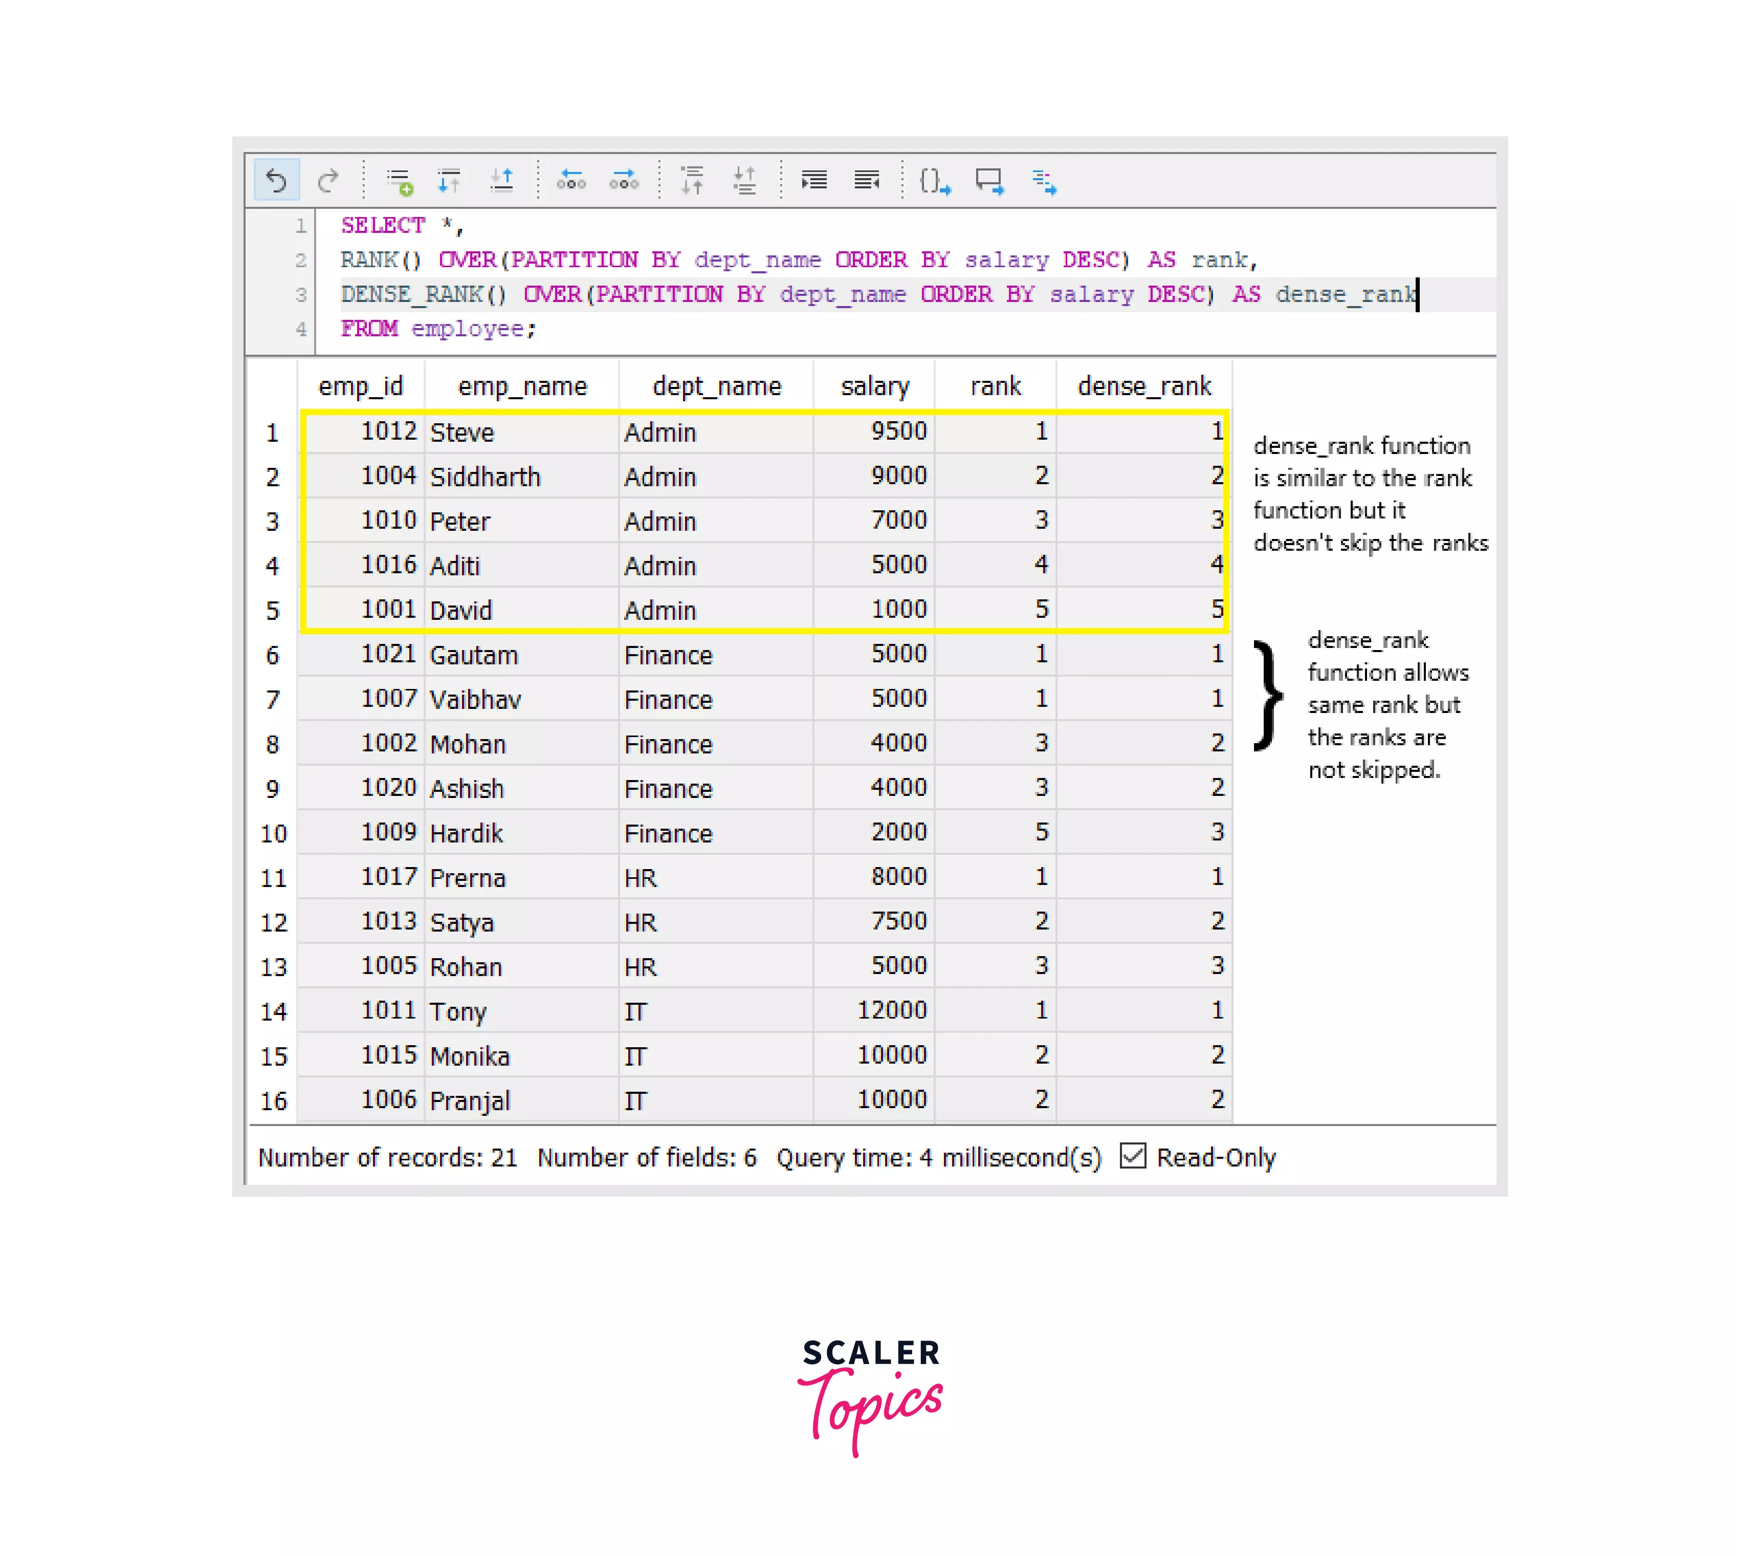This screenshot has width=1740, height=1556.
Task: Click the right-arrow dots toolbar icon
Action: [624, 180]
